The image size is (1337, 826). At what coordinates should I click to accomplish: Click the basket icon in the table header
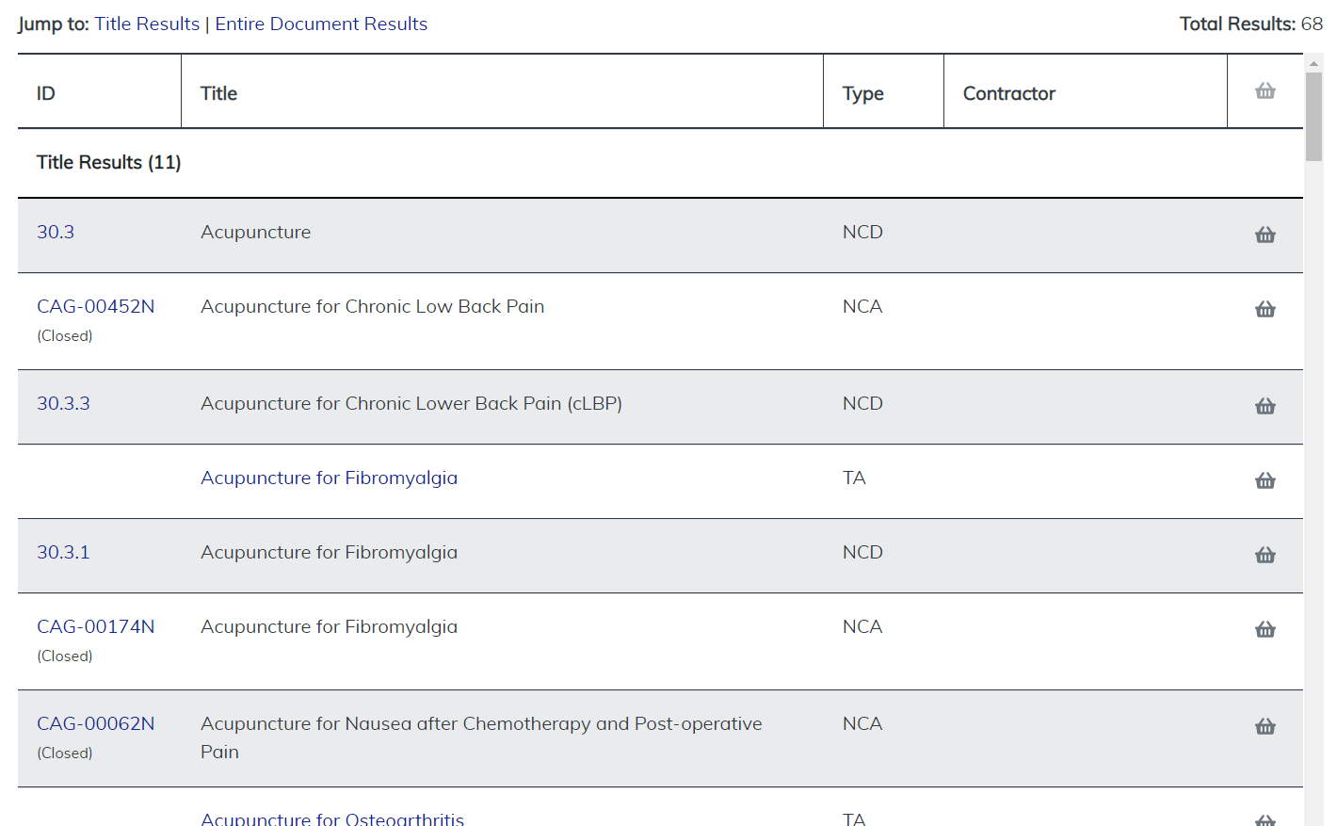pos(1265,91)
